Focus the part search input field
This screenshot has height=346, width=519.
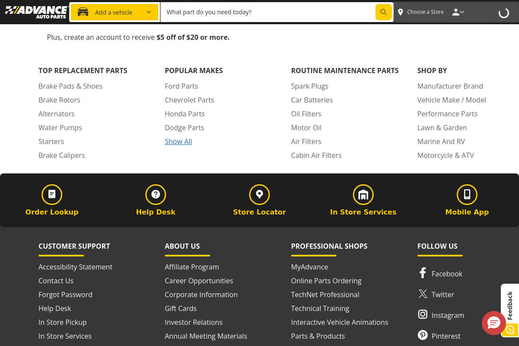click(x=268, y=12)
